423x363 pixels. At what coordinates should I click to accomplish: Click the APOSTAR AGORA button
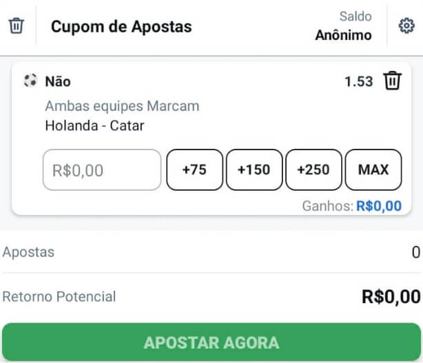click(x=211, y=342)
